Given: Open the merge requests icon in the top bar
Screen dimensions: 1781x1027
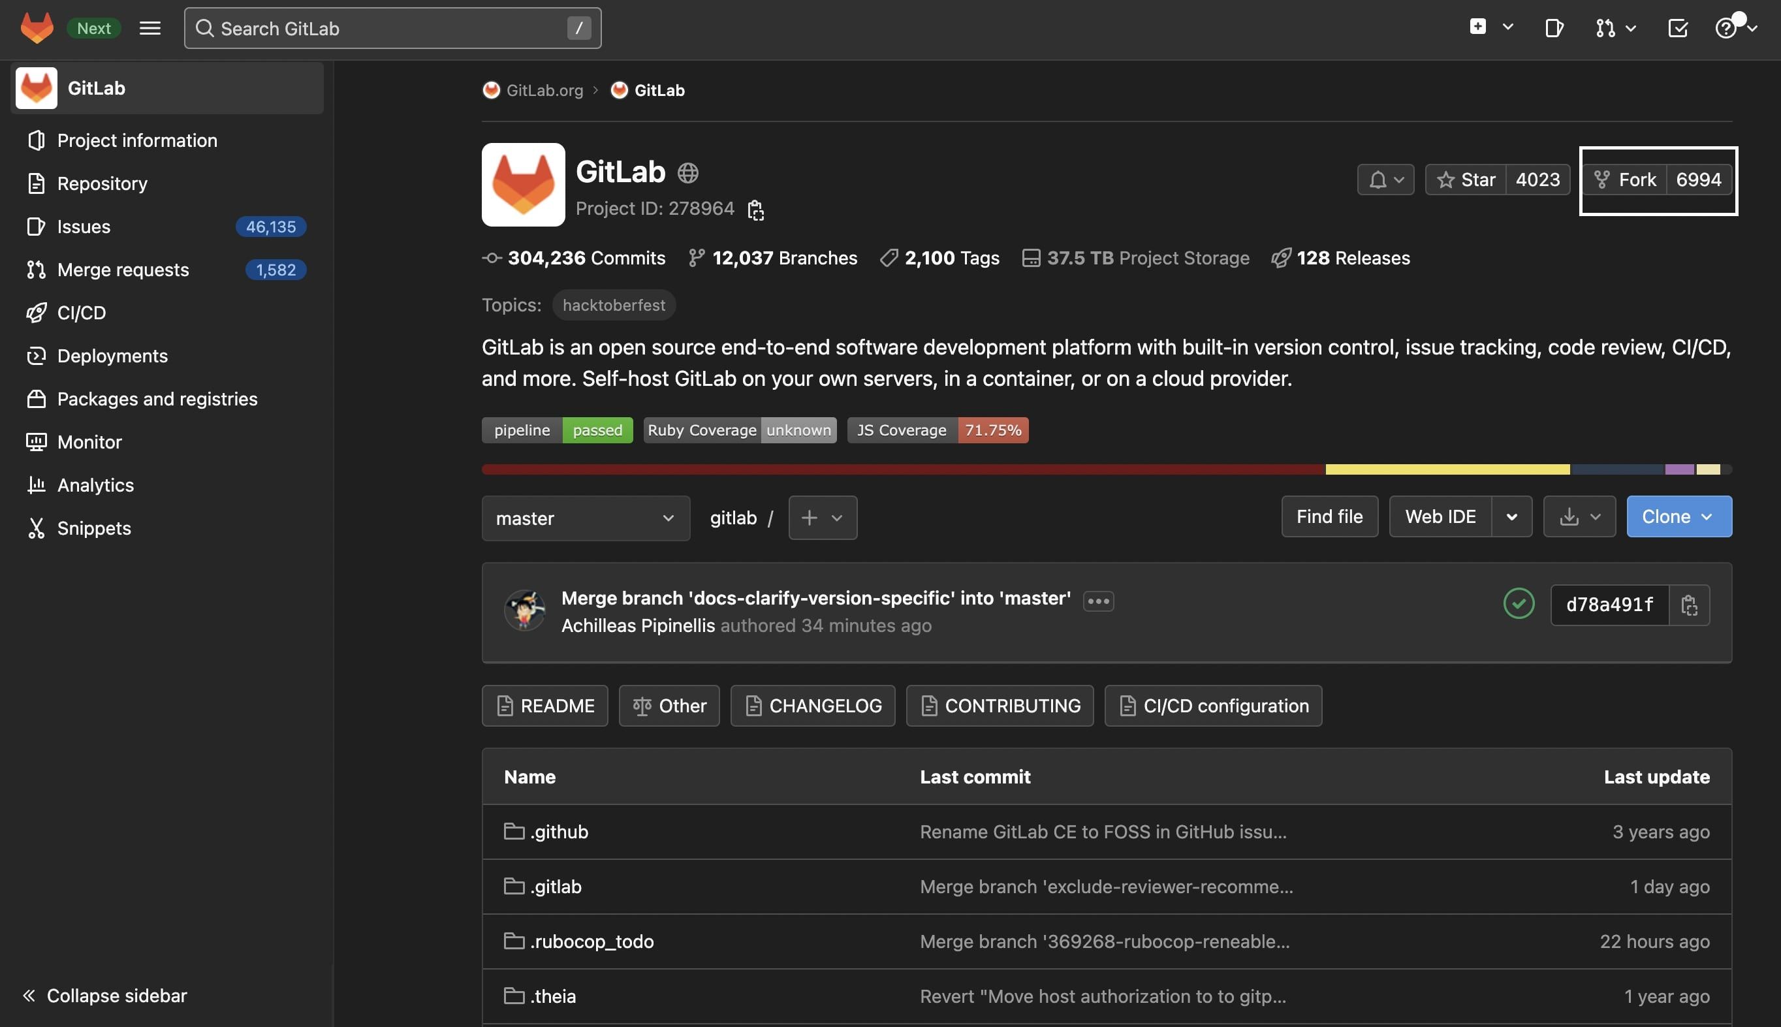Looking at the screenshot, I should tap(1605, 28).
